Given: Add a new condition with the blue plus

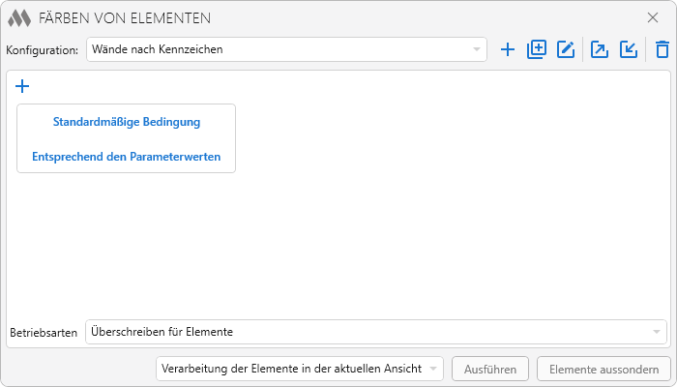Looking at the screenshot, I should [x=23, y=86].
